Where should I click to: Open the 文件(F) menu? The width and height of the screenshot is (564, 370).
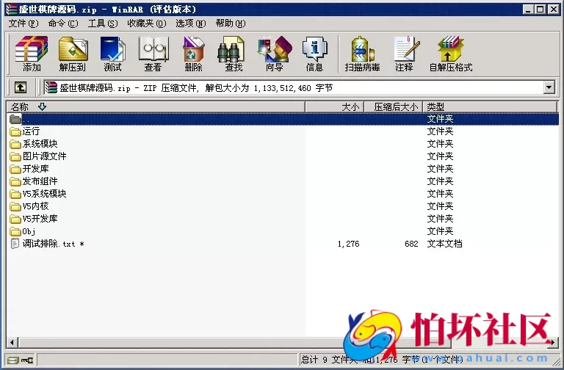coord(23,23)
